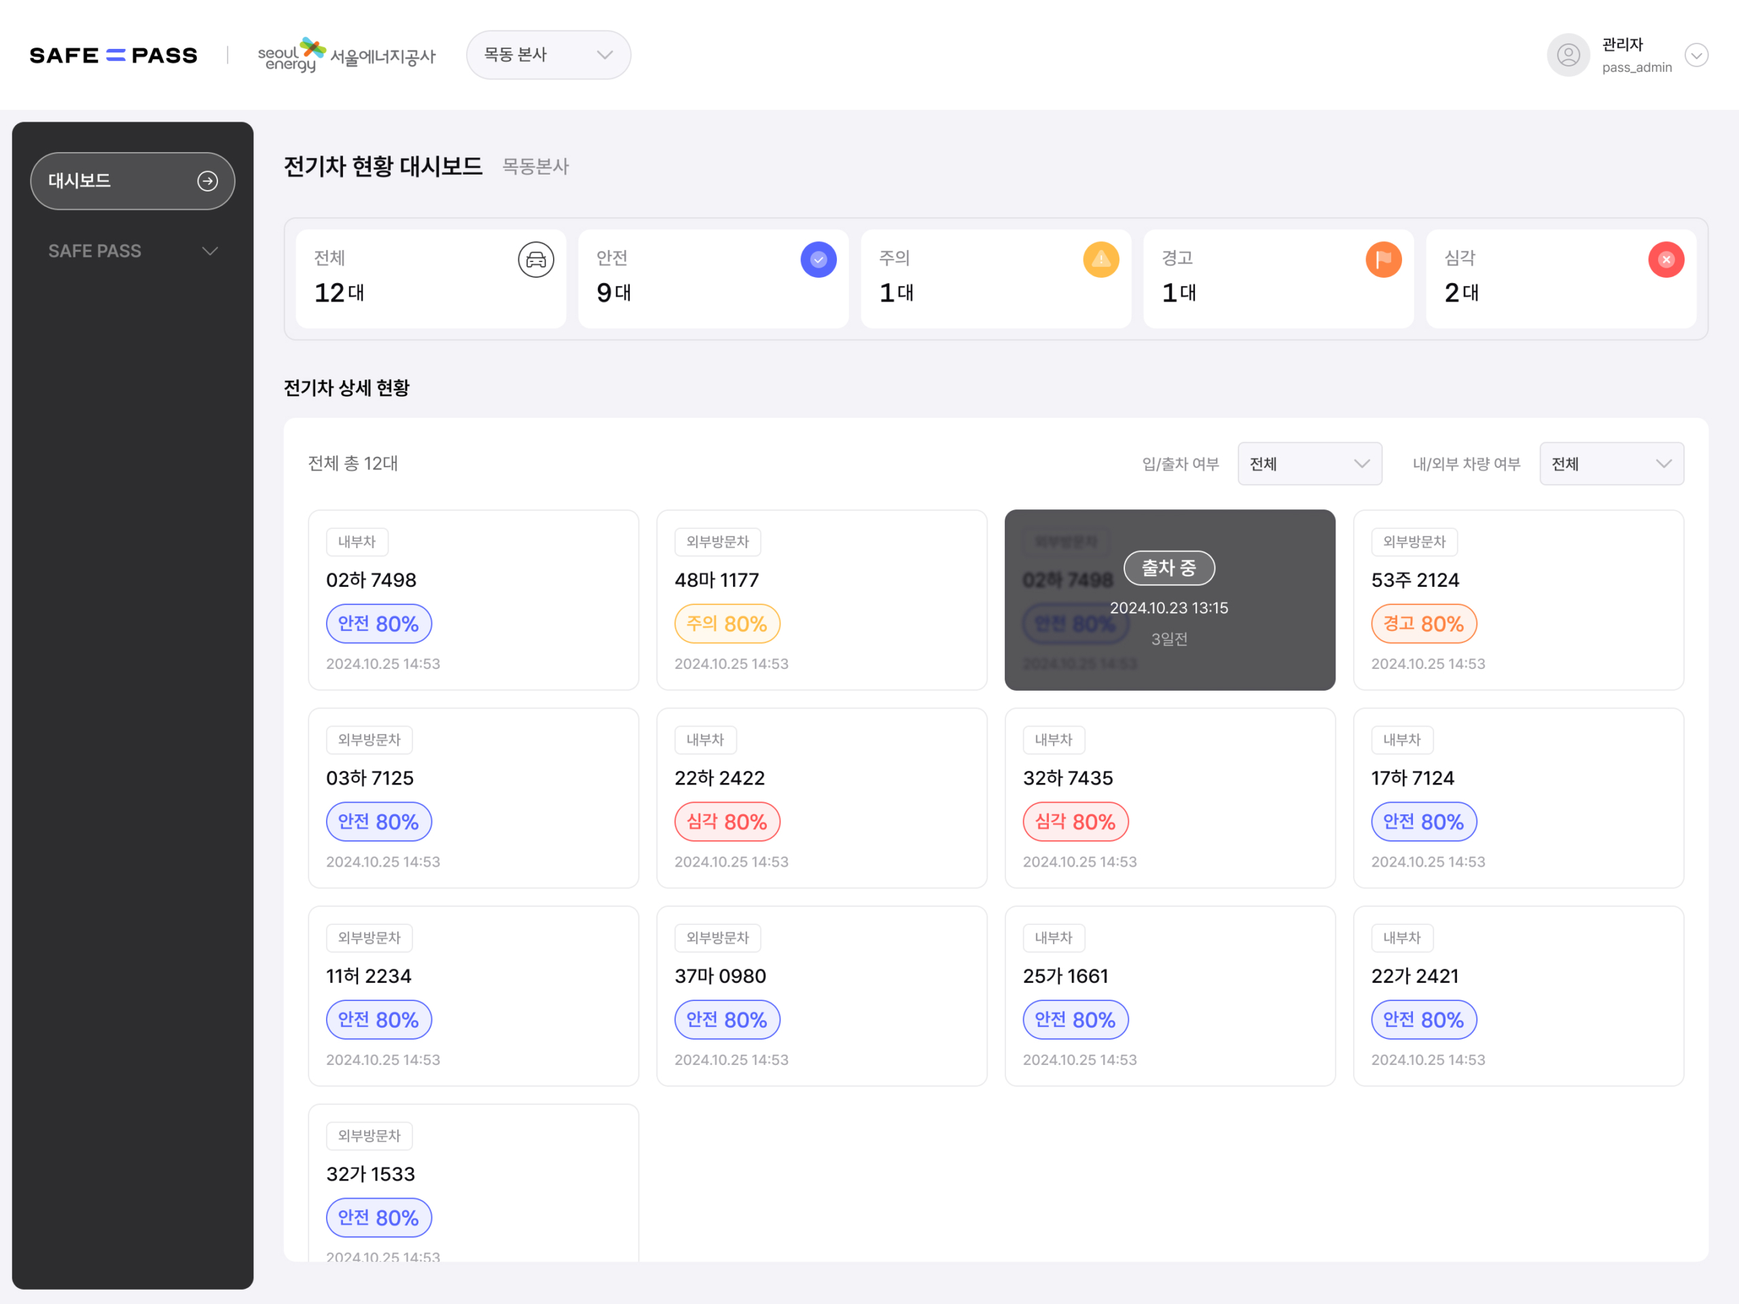Open the 48마 1177 vehicle card
This screenshot has height=1304, width=1739.
point(821,600)
